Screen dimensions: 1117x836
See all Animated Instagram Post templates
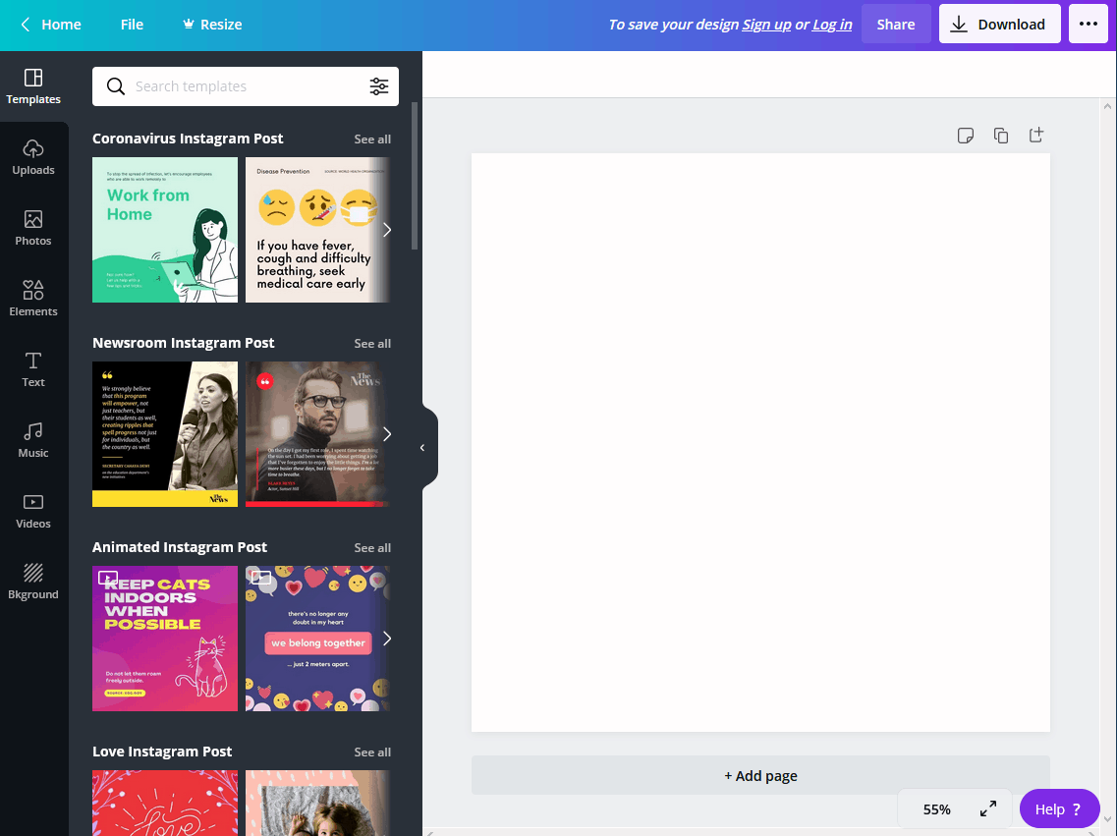click(x=372, y=547)
